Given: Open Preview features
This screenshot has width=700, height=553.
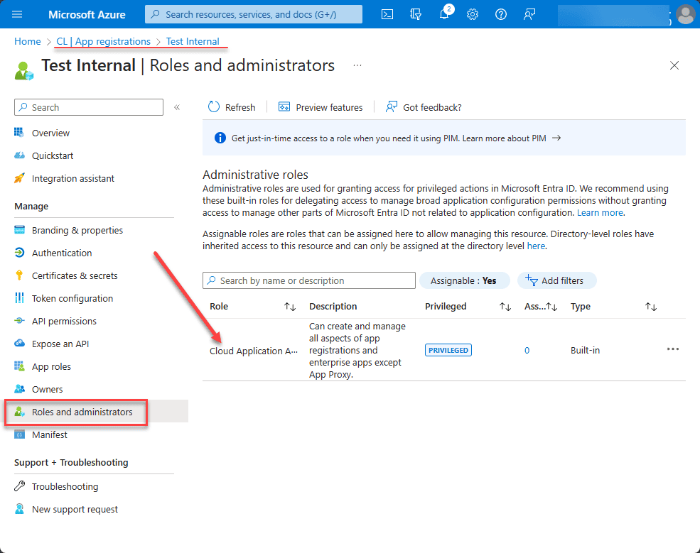Looking at the screenshot, I should click(321, 107).
